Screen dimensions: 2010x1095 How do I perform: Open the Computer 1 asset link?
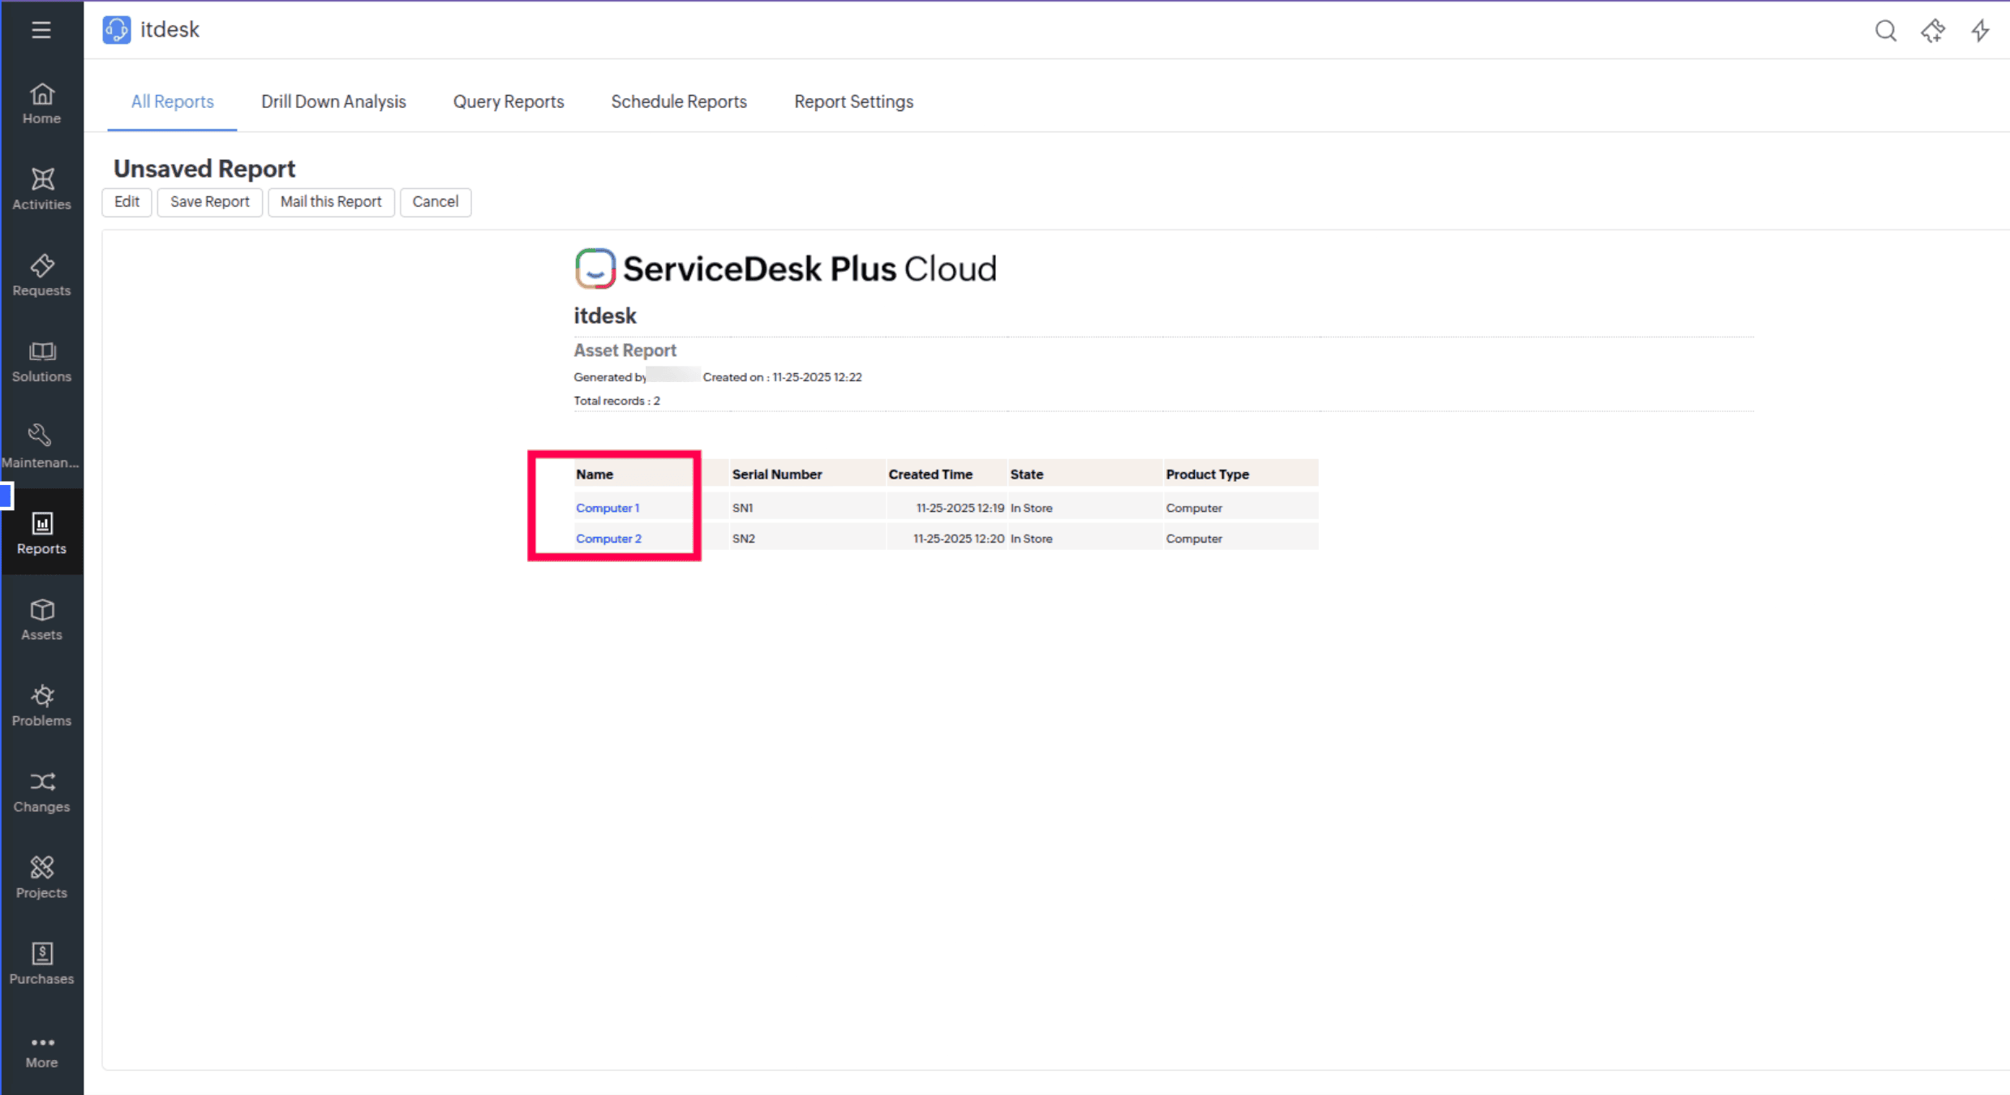(607, 508)
